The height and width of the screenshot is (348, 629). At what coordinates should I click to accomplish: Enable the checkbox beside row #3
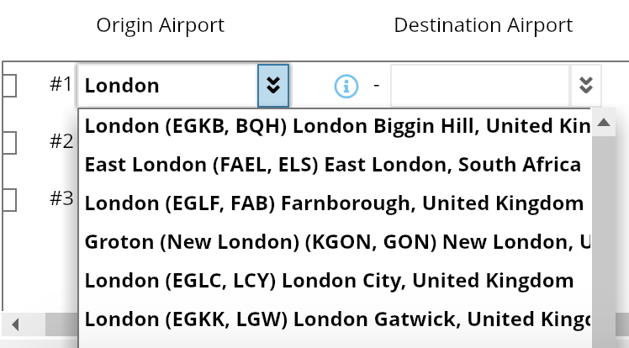tap(8, 199)
